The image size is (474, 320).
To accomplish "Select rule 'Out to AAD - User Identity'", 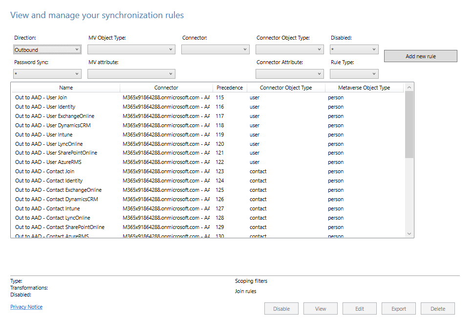I will click(208, 107).
